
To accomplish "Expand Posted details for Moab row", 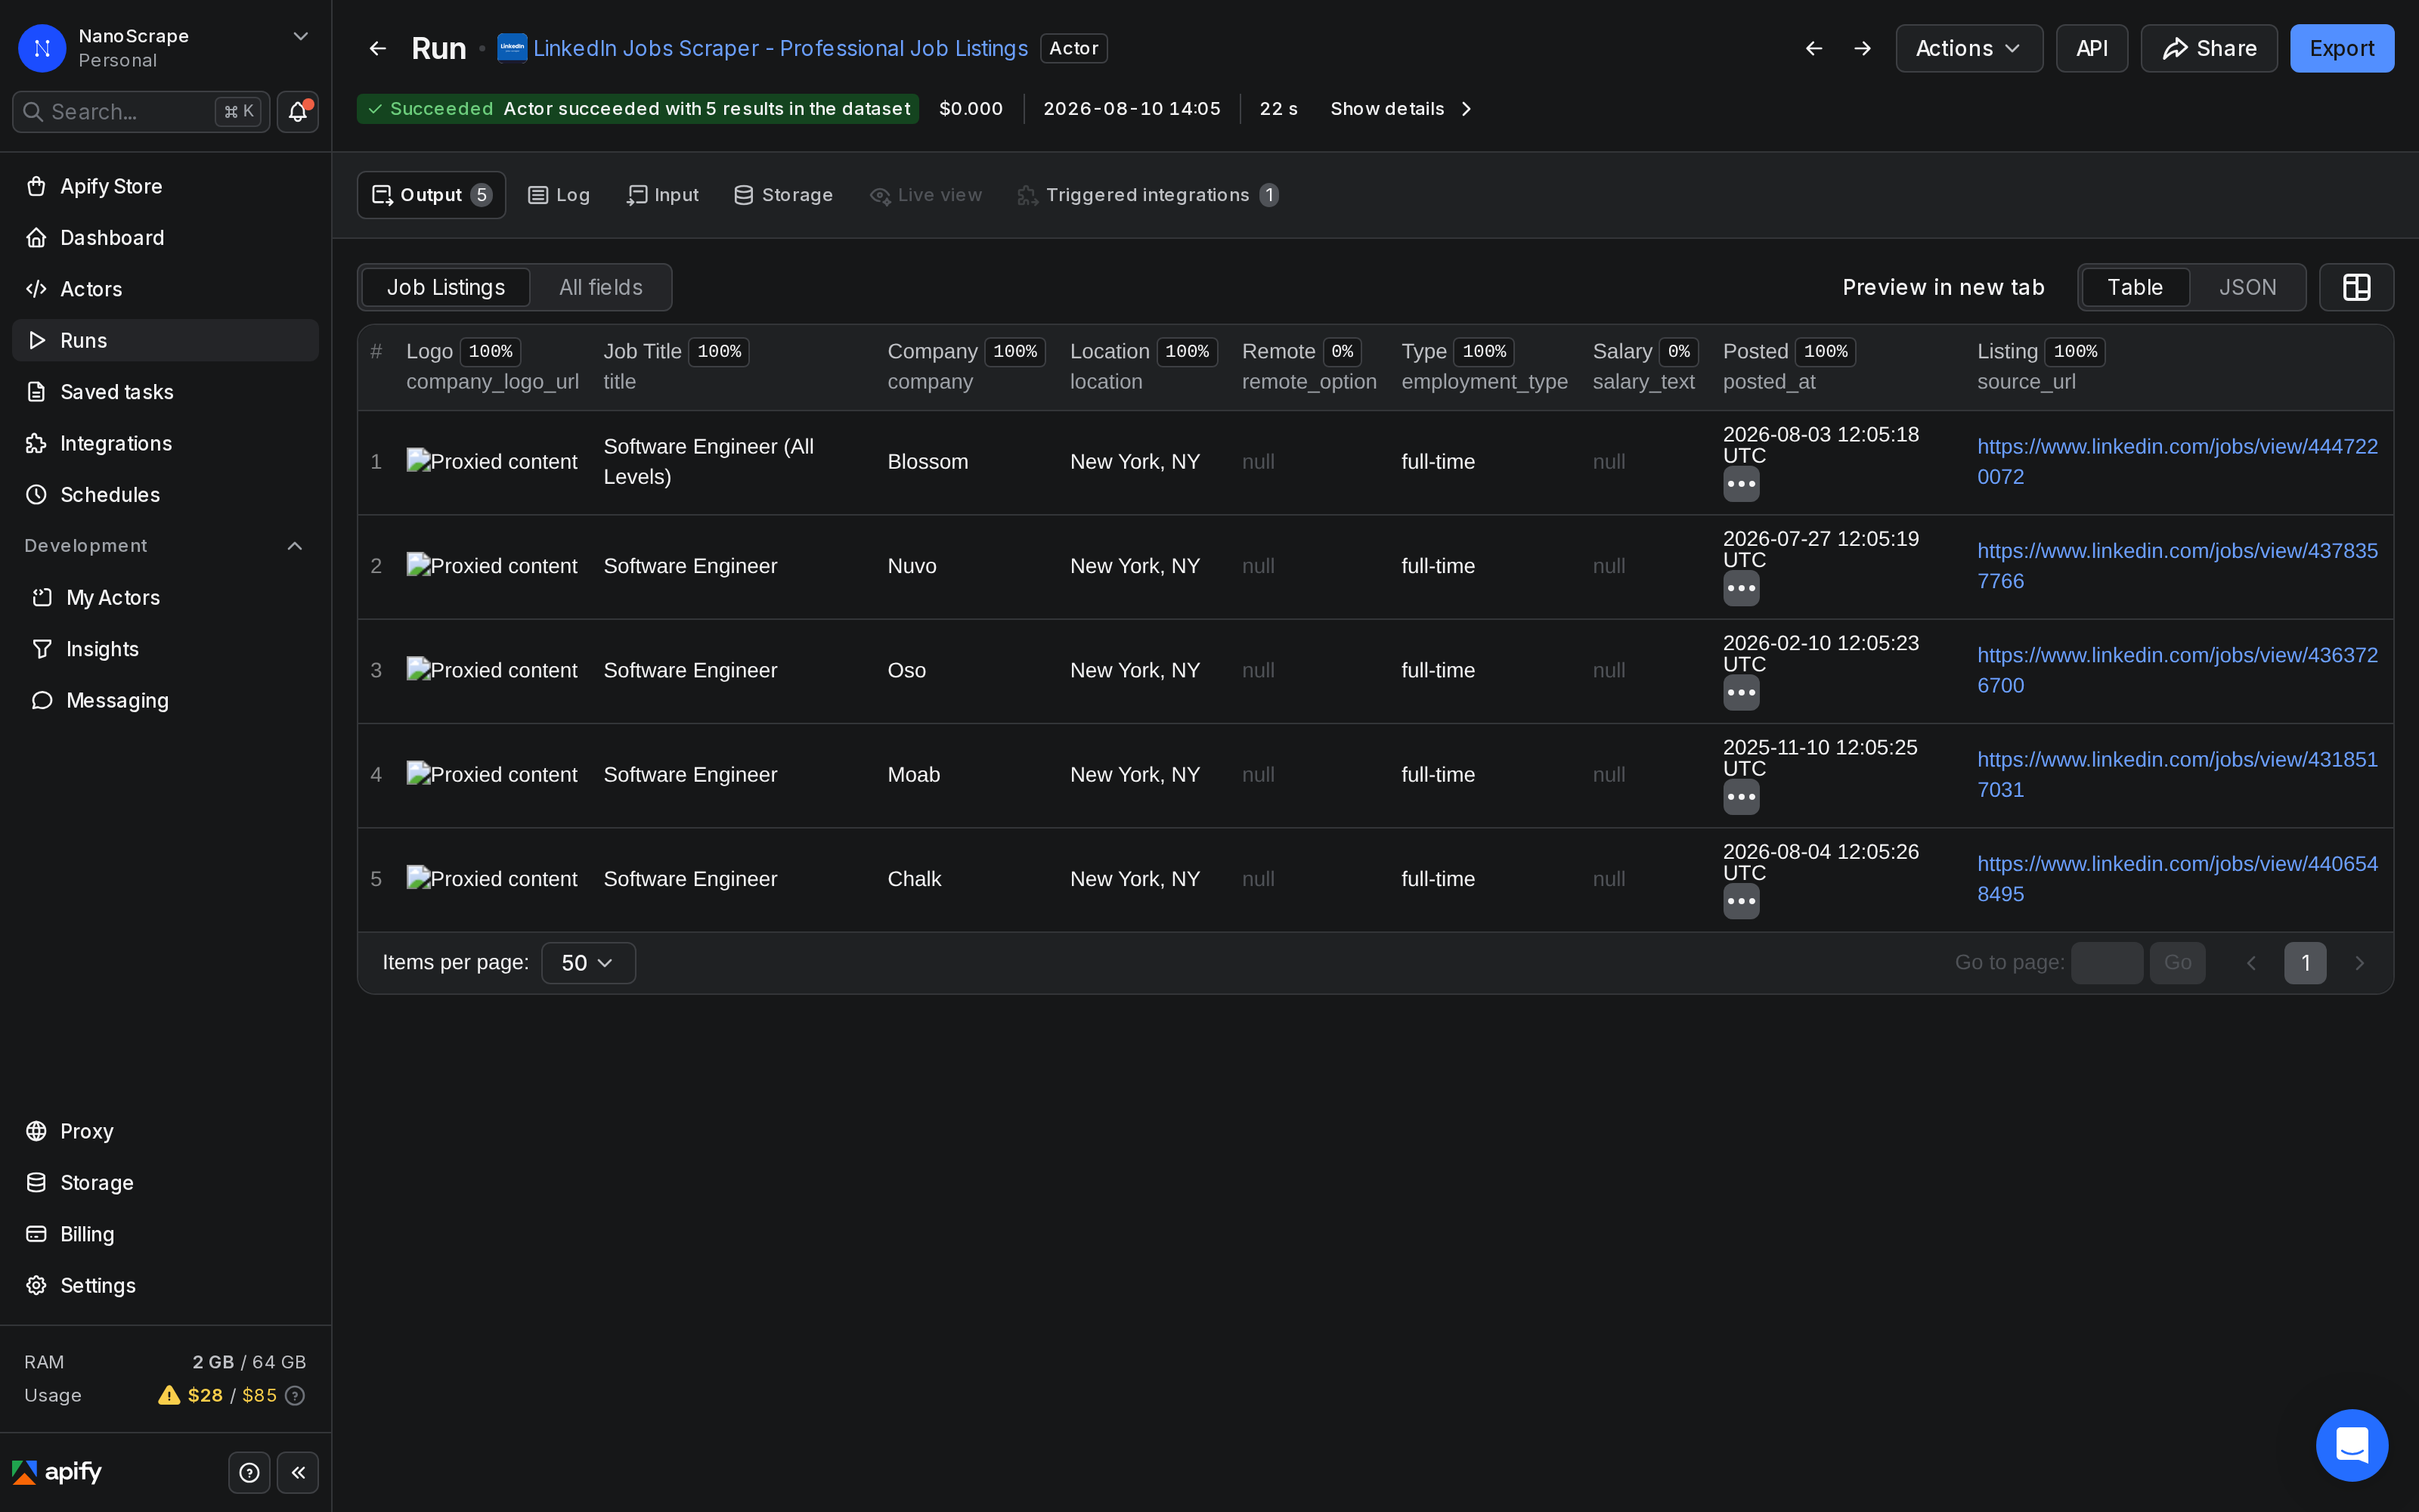I will 1741,797.
